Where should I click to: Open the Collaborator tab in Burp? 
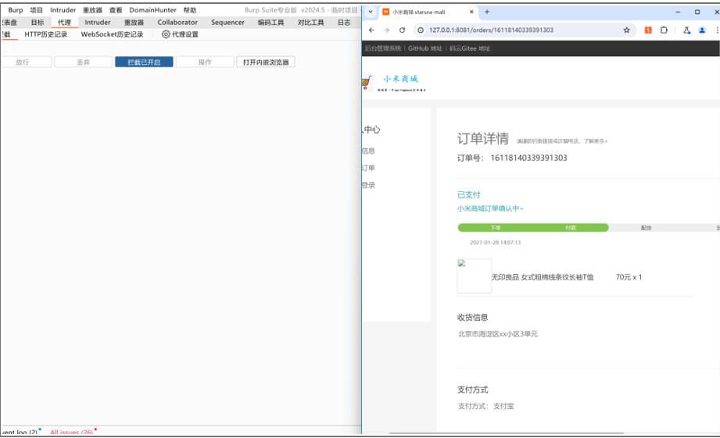point(177,23)
